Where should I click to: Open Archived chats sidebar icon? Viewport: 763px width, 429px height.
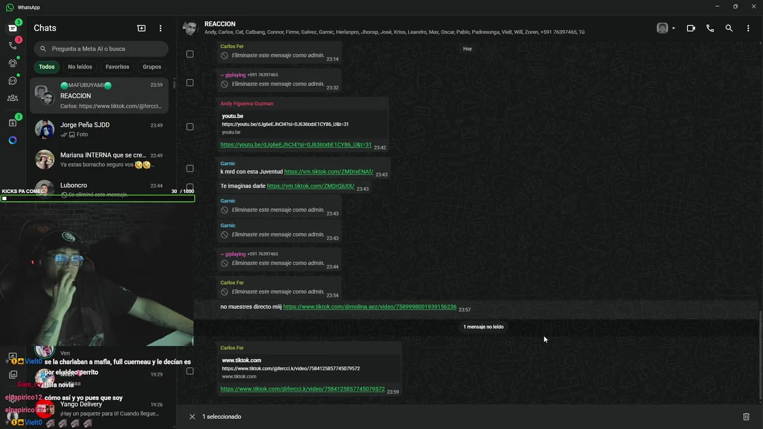point(13,123)
